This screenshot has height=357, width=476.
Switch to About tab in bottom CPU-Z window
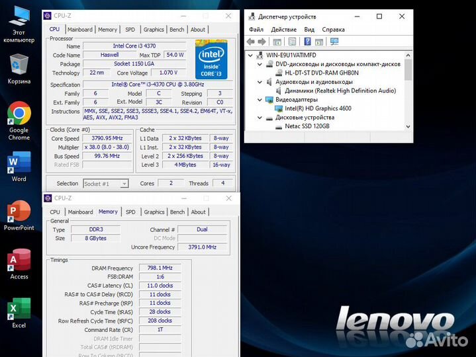198,212
